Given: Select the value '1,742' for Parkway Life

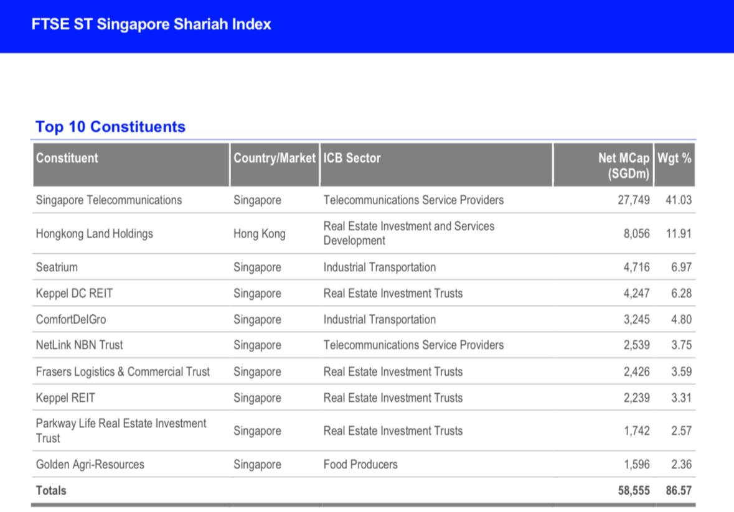Looking at the screenshot, I should tap(637, 431).
